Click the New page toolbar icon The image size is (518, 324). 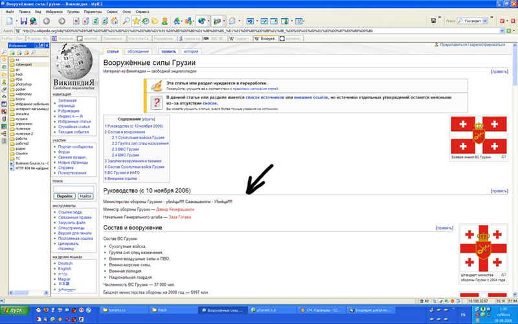(x=9, y=21)
